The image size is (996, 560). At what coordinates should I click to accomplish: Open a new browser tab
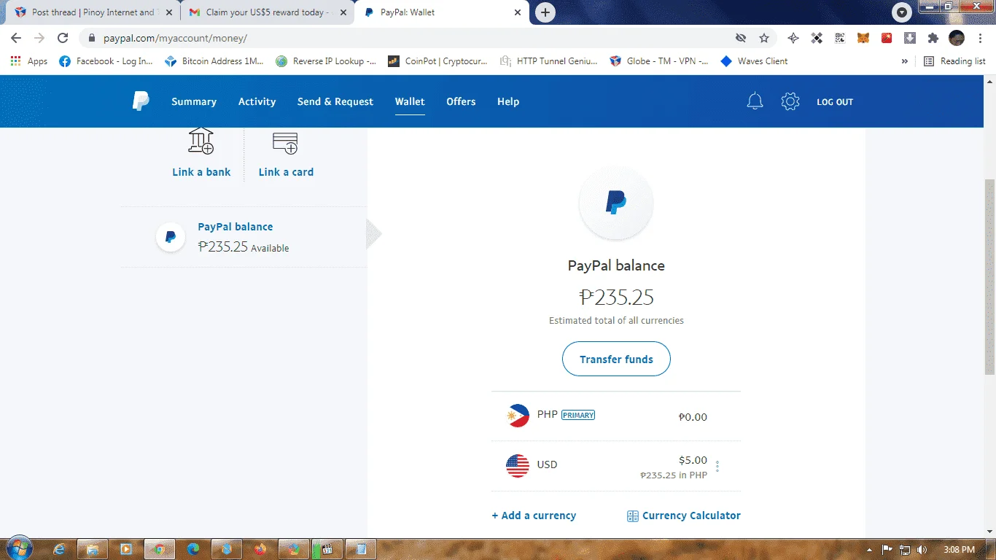coord(545,12)
